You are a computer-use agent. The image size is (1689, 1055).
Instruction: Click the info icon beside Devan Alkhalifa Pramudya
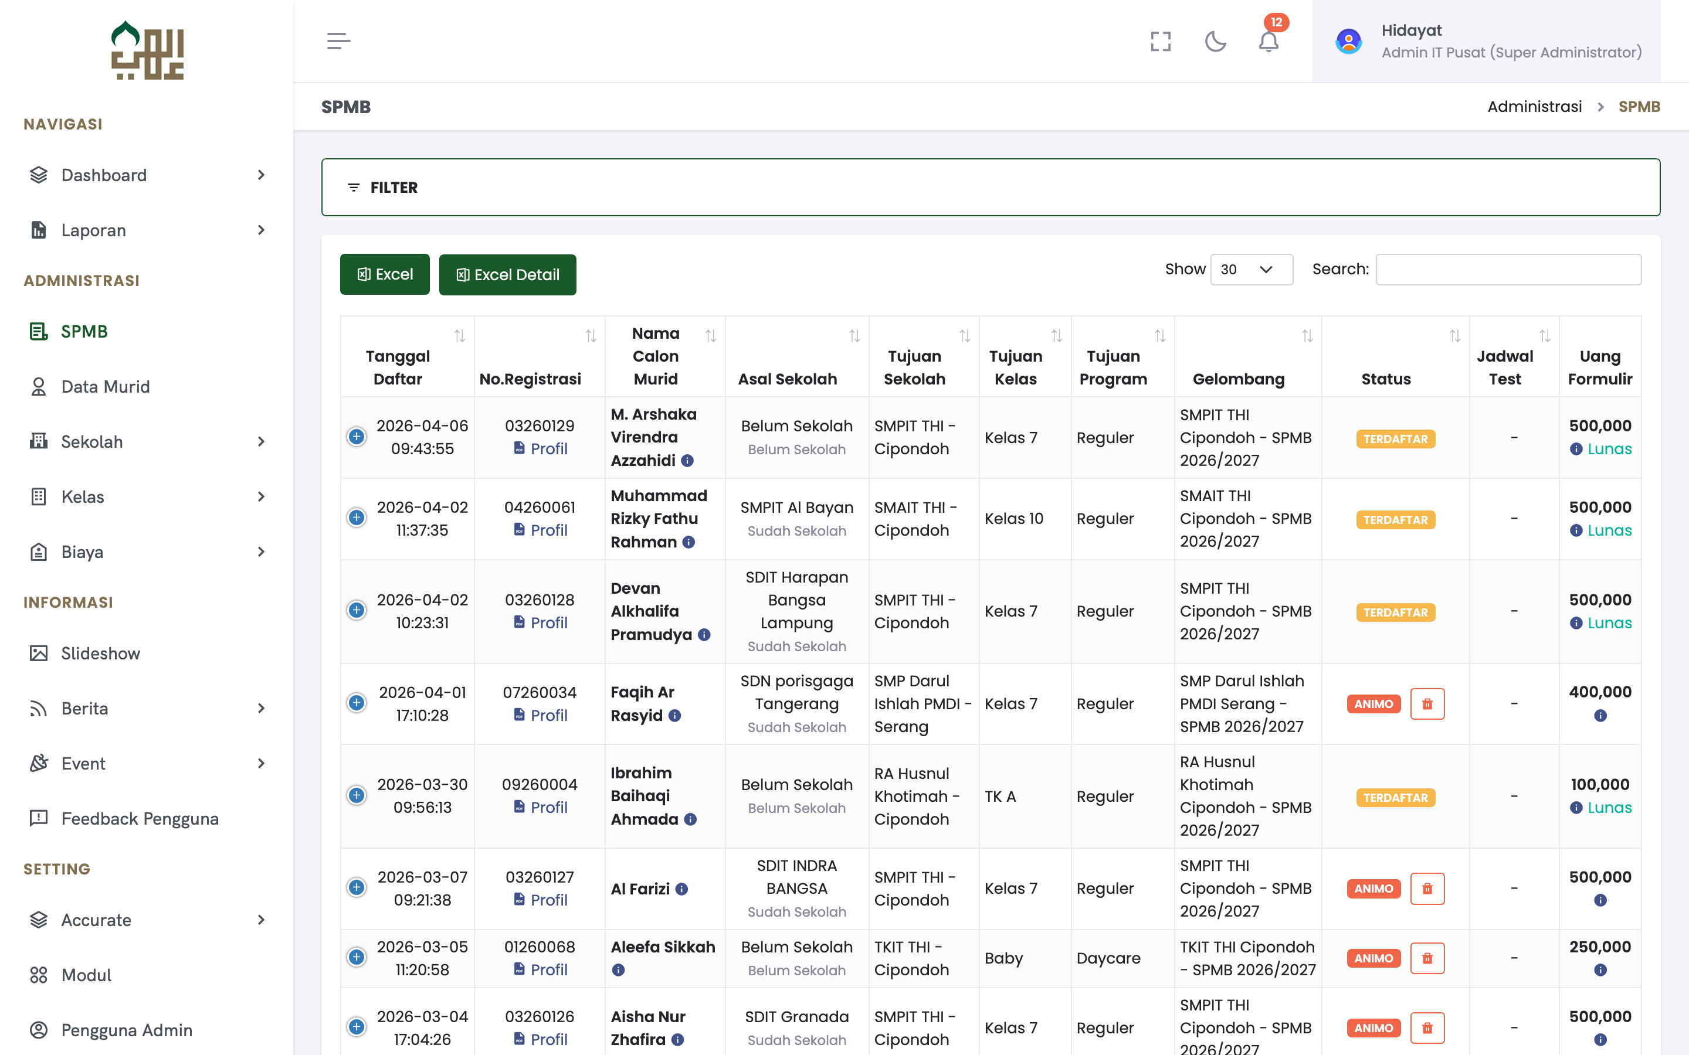pos(704,635)
